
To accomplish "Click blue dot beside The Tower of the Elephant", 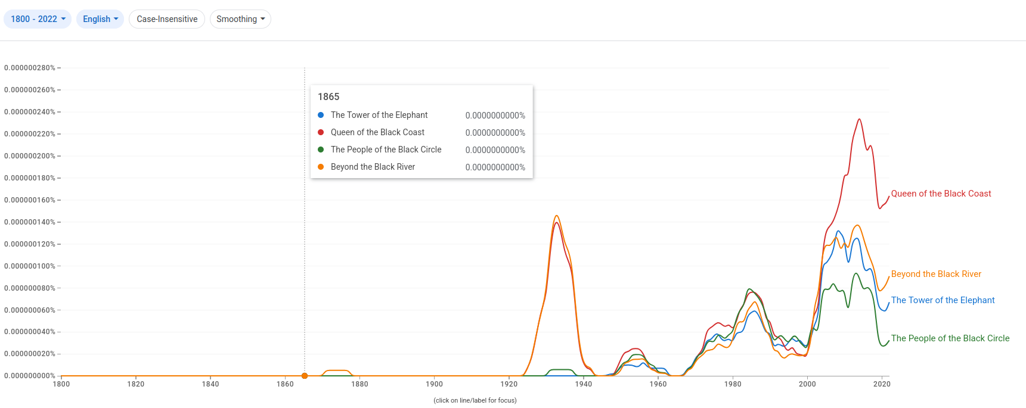I will (x=321, y=115).
